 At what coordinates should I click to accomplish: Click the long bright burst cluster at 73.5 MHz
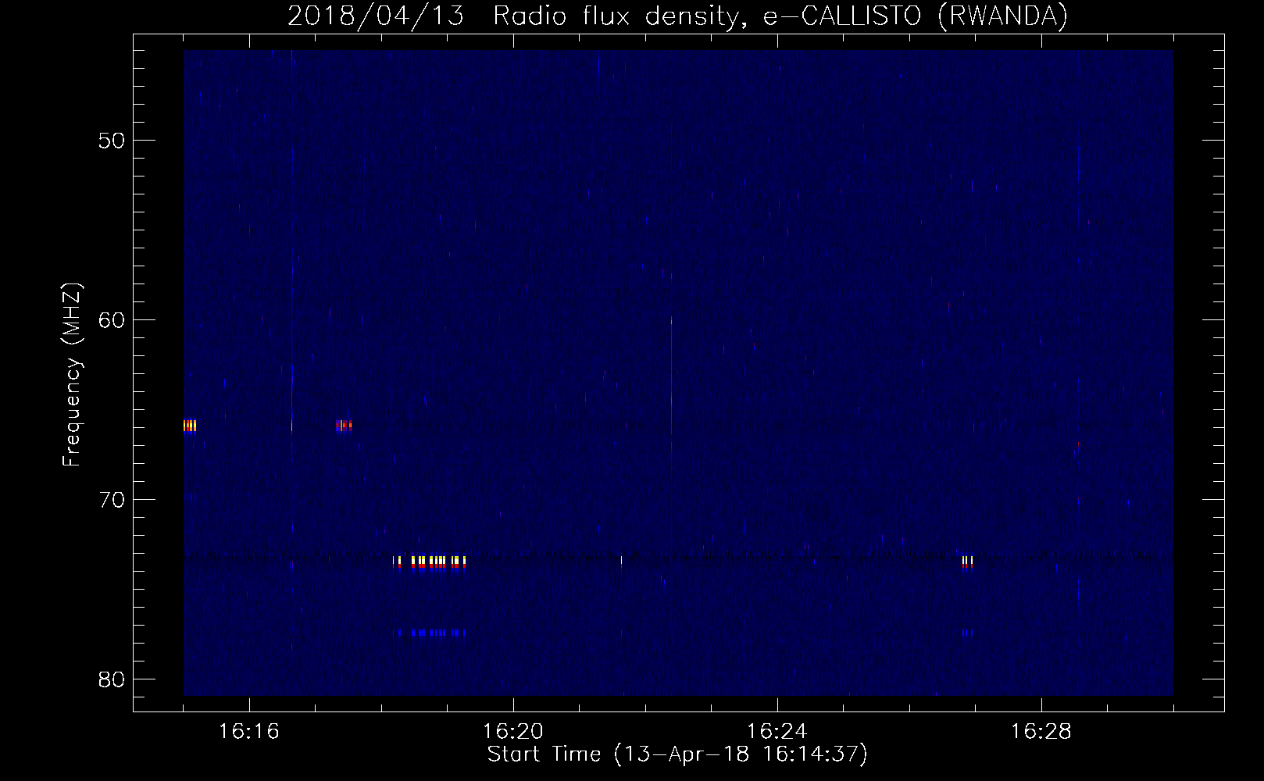(430, 562)
